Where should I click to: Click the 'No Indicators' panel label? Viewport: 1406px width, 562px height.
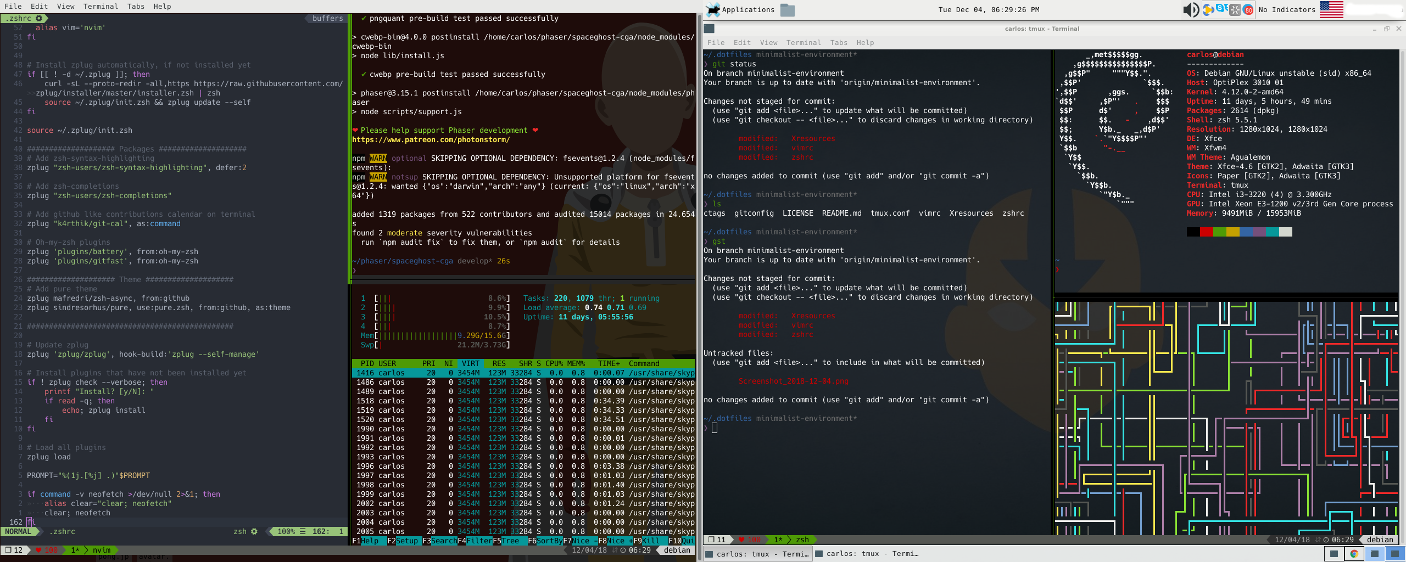click(x=1286, y=9)
